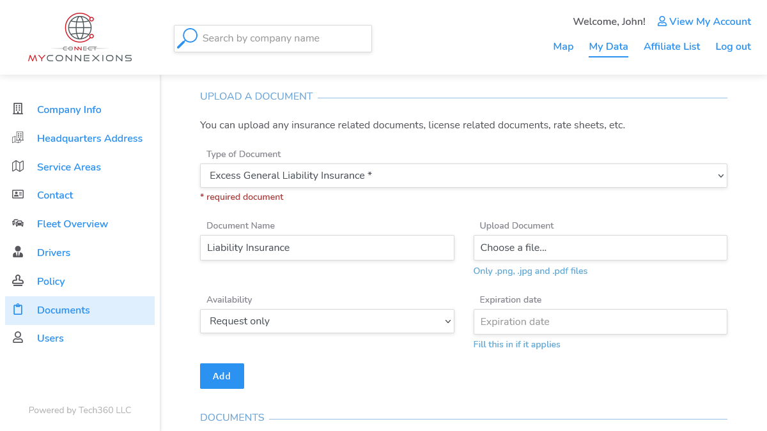Click the Fleet Overview cars icon
The width and height of the screenshot is (767, 431).
click(18, 223)
